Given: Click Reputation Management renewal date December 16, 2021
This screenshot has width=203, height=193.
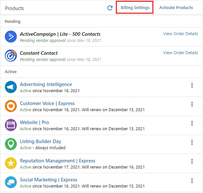Looking at the screenshot, I should click(x=126, y=167).
